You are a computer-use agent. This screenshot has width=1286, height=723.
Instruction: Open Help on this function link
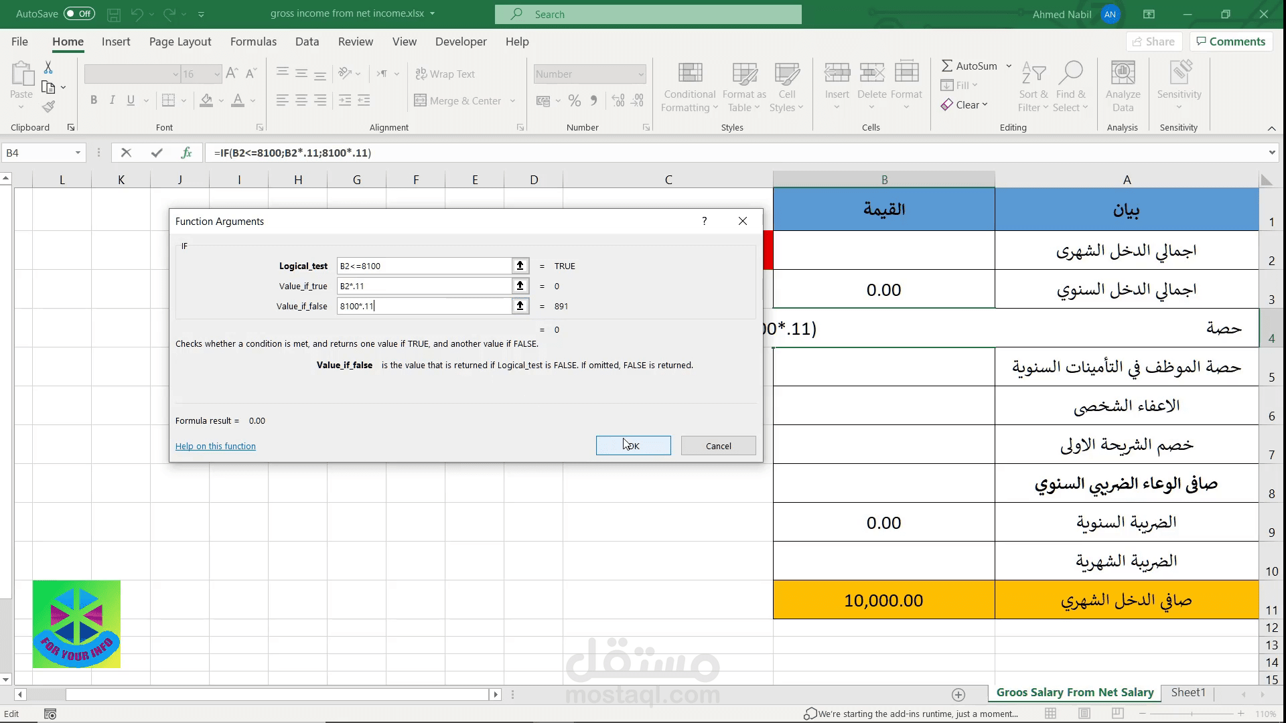[x=215, y=446]
